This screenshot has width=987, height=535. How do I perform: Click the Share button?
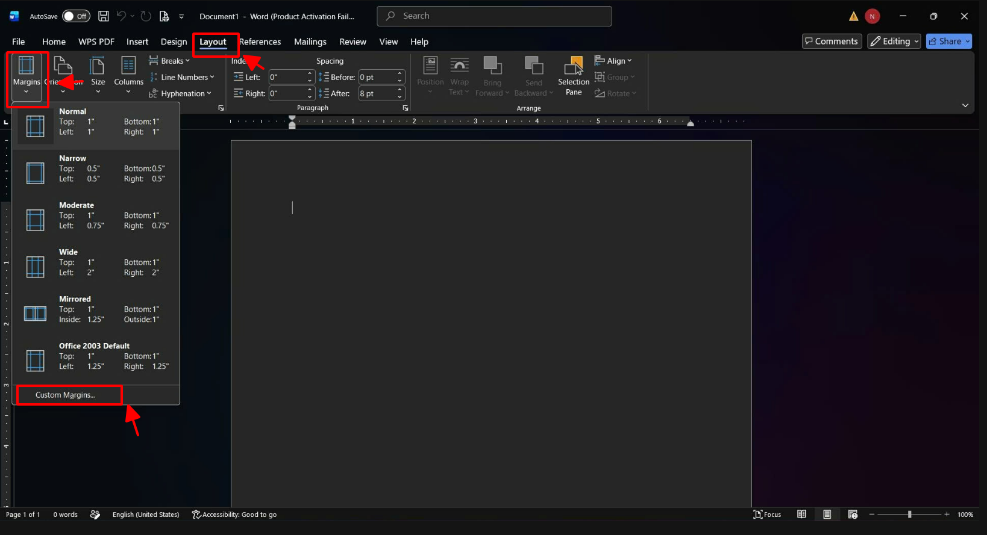[x=949, y=41]
